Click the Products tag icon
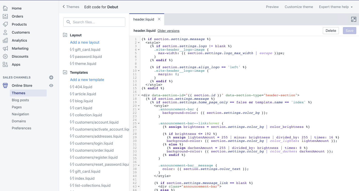This screenshot has height=191, width=359. [5, 24]
